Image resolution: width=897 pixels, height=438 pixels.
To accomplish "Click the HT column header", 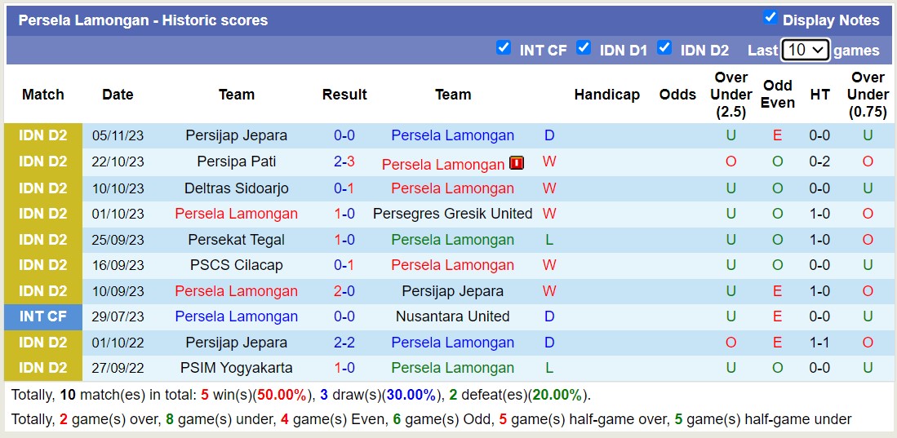I will [819, 95].
